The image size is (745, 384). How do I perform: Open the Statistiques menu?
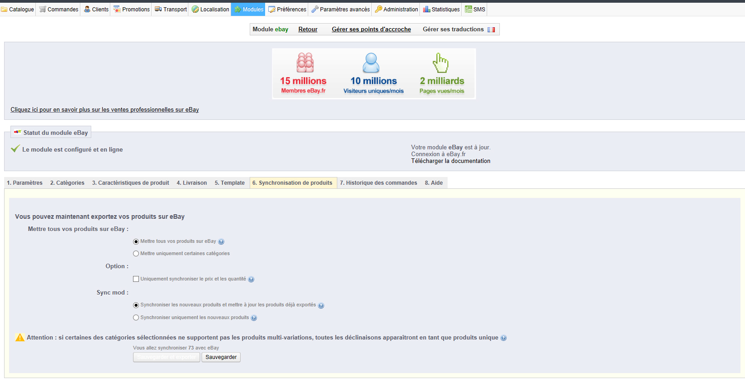441,9
